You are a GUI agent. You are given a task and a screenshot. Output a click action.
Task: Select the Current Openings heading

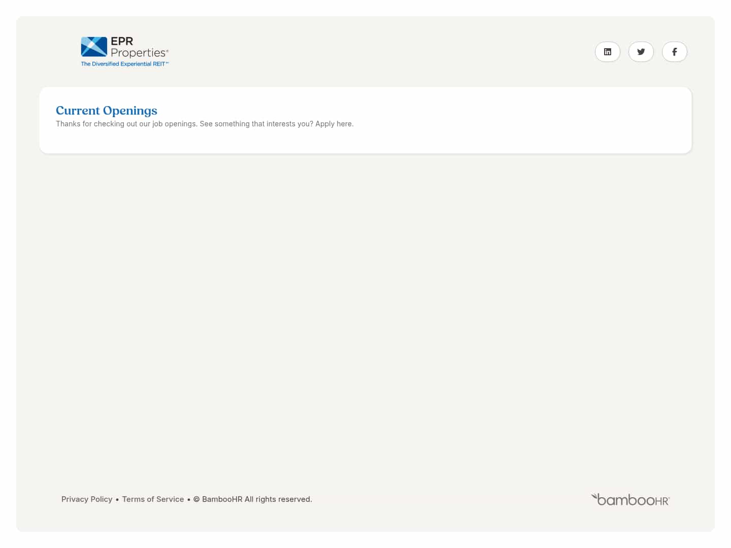click(x=106, y=110)
